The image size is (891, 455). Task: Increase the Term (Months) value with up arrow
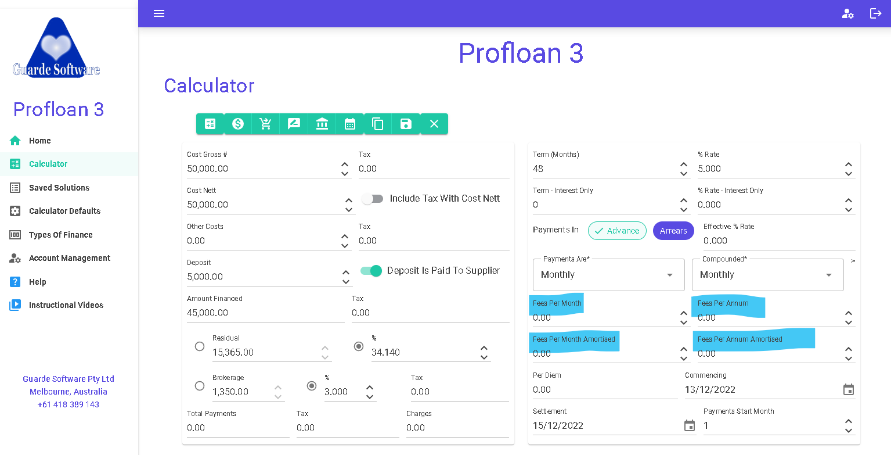684,164
